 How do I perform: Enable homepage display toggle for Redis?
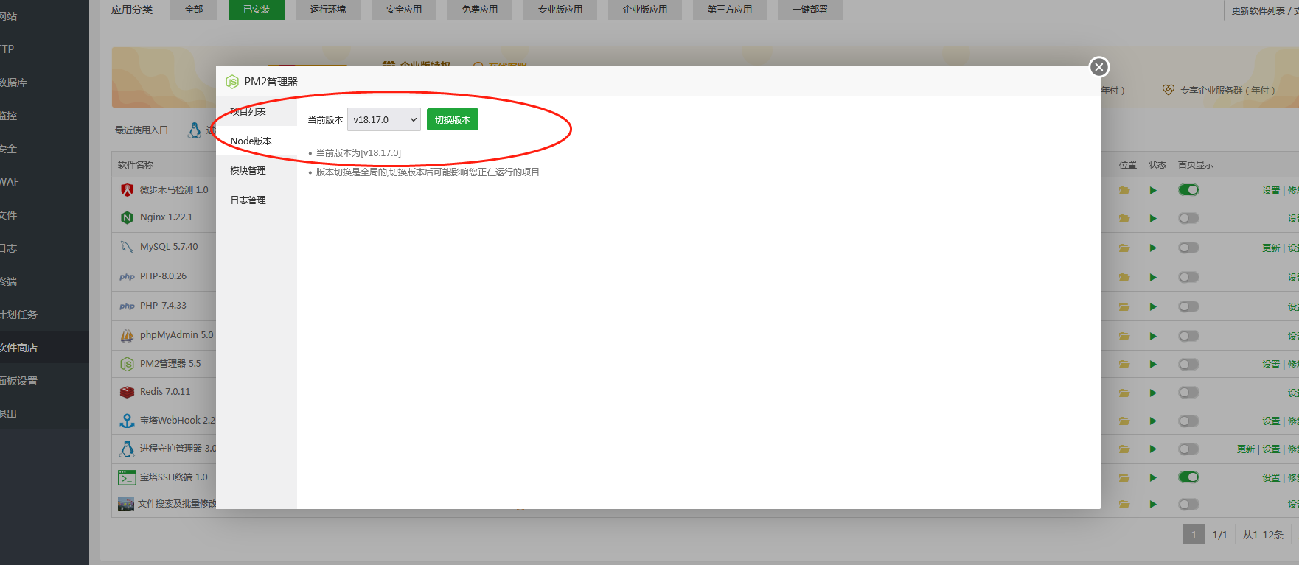tap(1188, 393)
